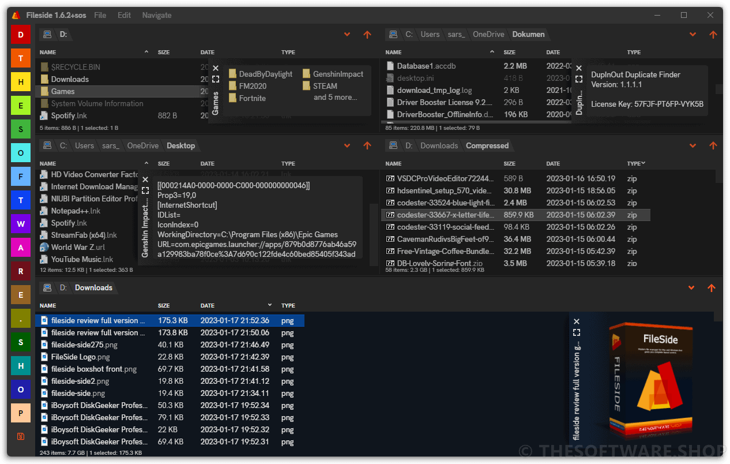Select the purple W sidebar tile
Viewport: 730px width, 464px height.
pos(21,224)
